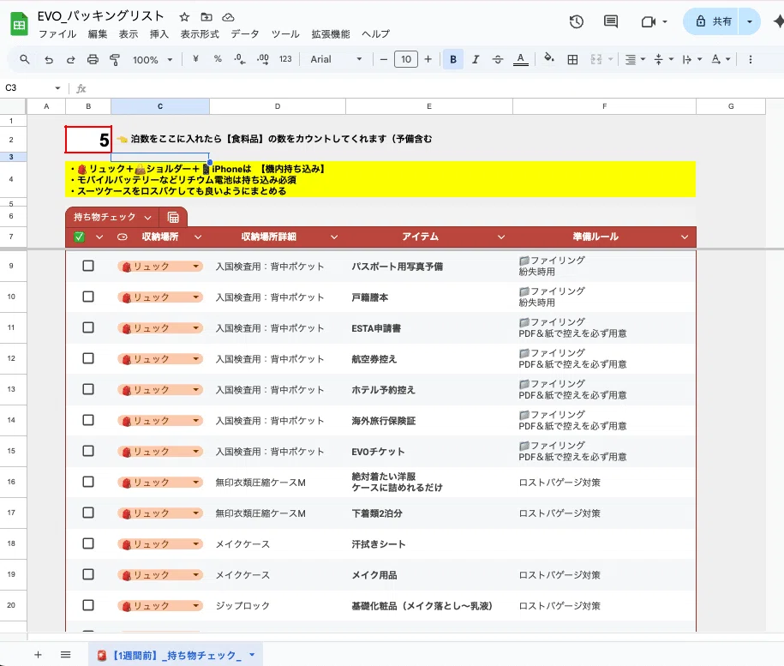Select the cell containing 5
This screenshot has width=784, height=666.
88,139
